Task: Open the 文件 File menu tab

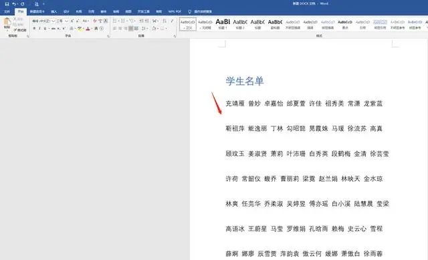Action: 7,11
